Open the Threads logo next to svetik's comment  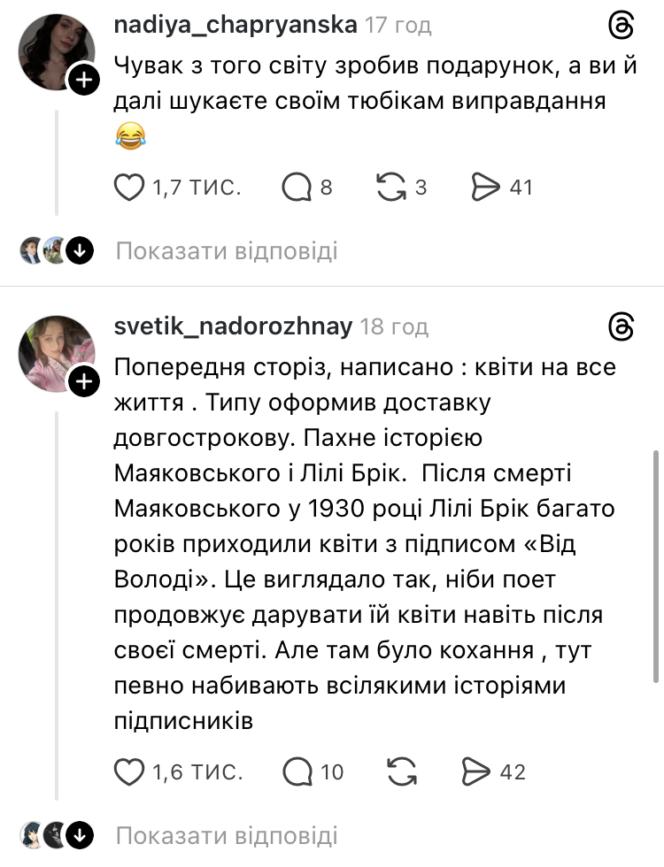pos(622,327)
